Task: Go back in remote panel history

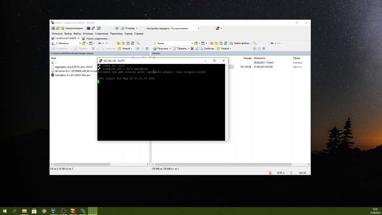Action: (272, 44)
